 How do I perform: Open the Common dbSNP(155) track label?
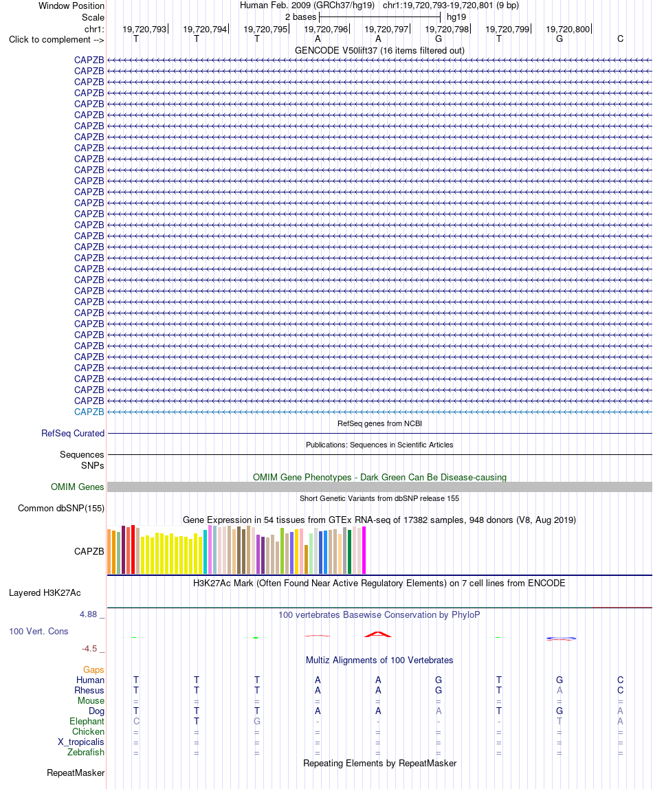[x=61, y=508]
